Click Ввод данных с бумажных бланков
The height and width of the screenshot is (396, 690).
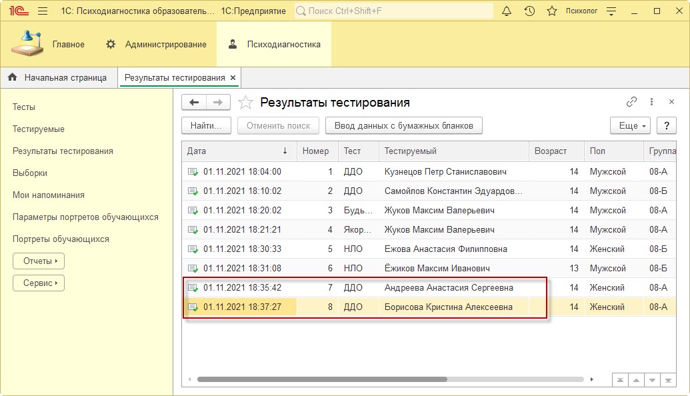click(403, 125)
